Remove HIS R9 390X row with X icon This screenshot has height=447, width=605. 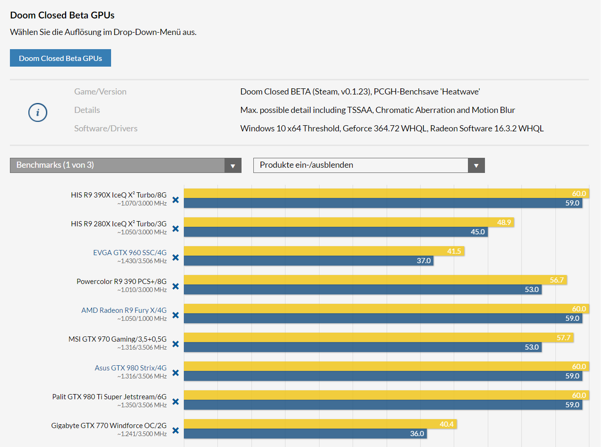175,200
